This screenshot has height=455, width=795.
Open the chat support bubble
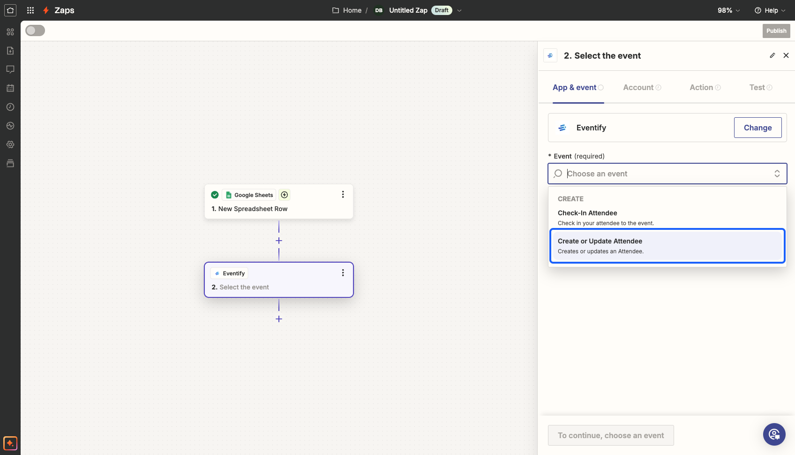[x=774, y=434]
